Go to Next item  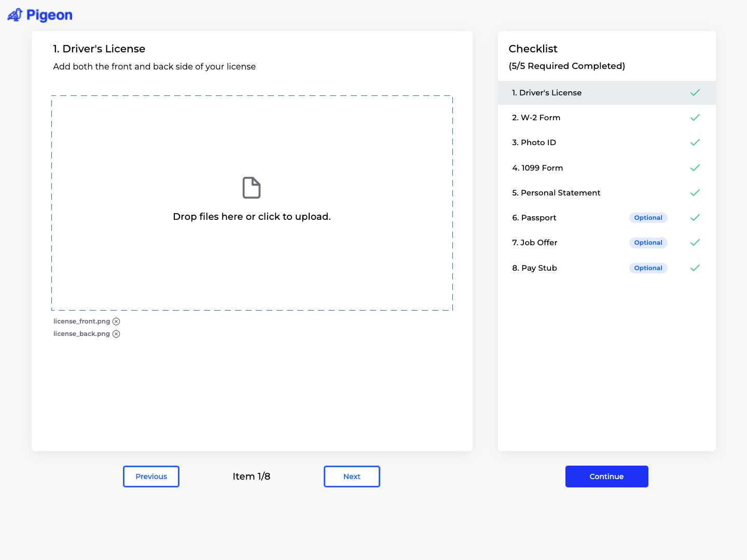click(x=352, y=476)
